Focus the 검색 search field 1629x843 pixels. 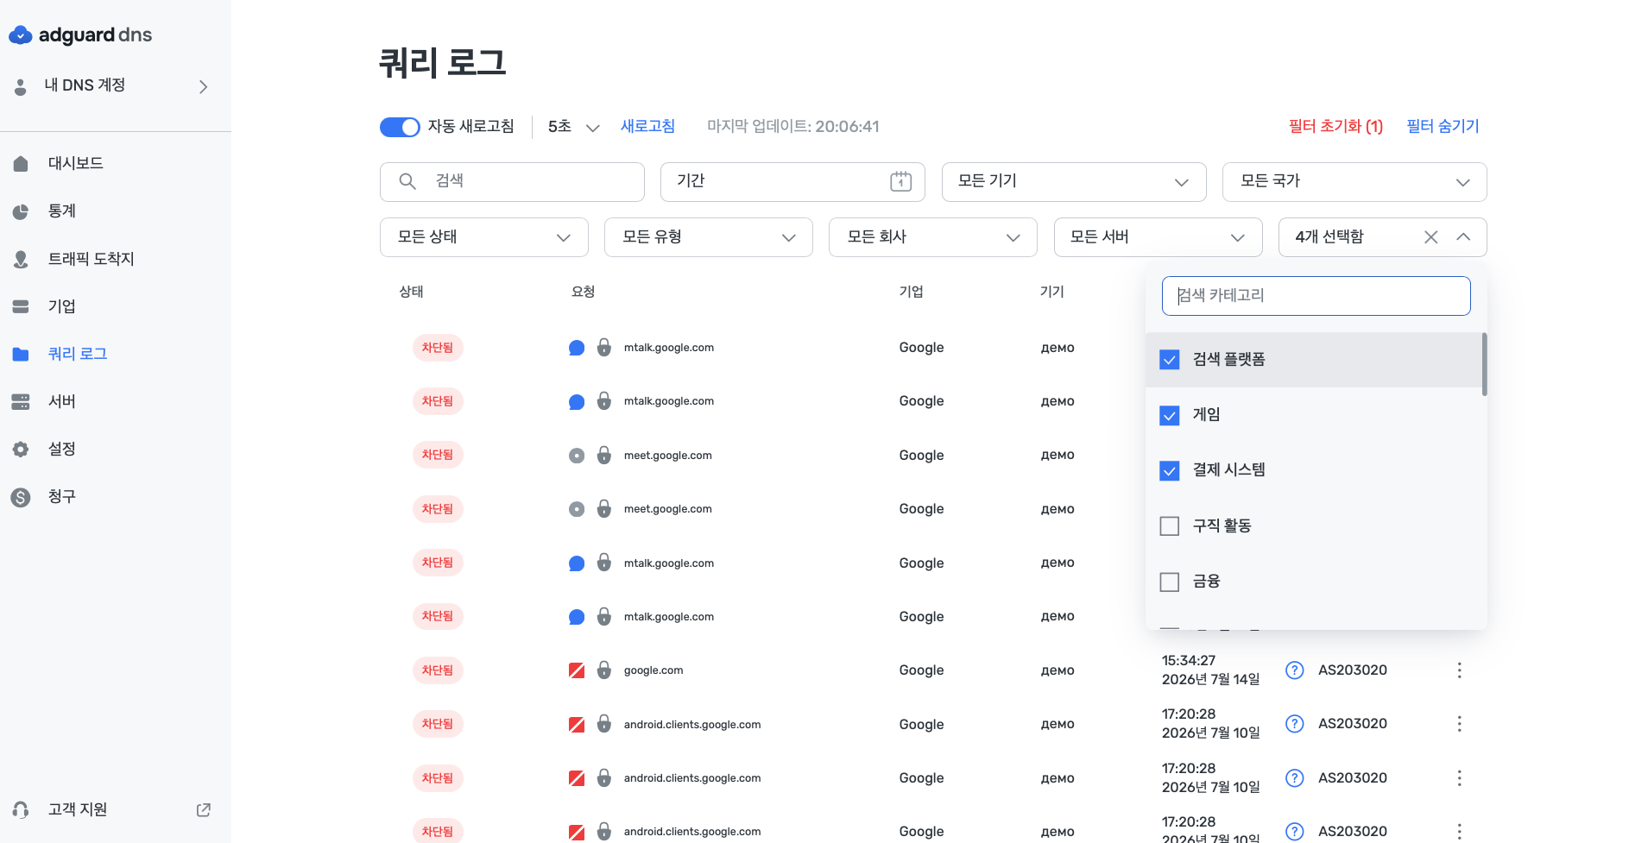(512, 182)
